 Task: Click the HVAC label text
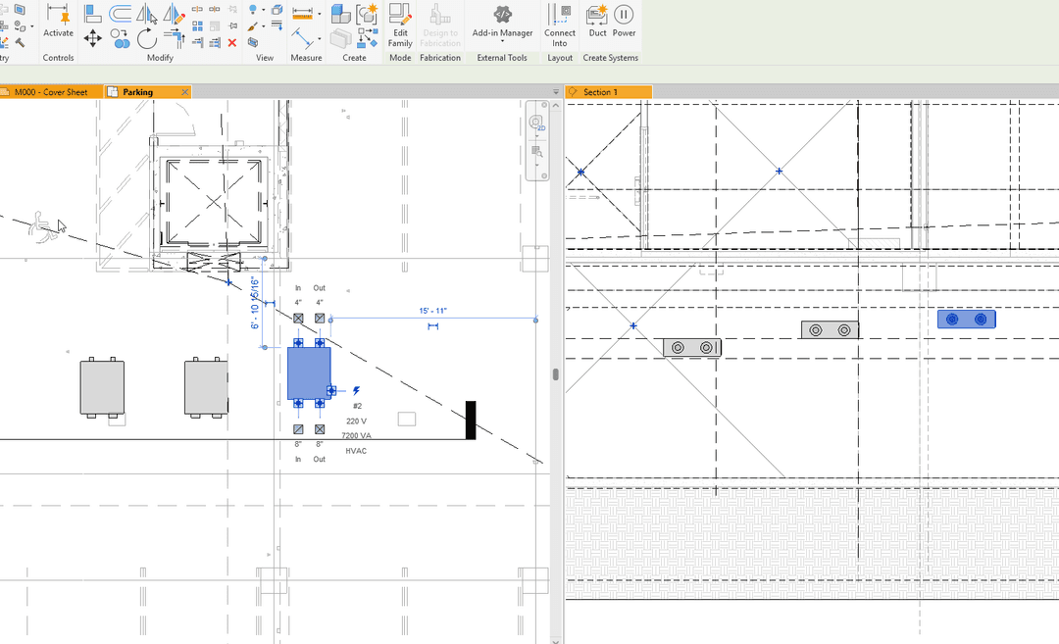pyautogui.click(x=356, y=451)
